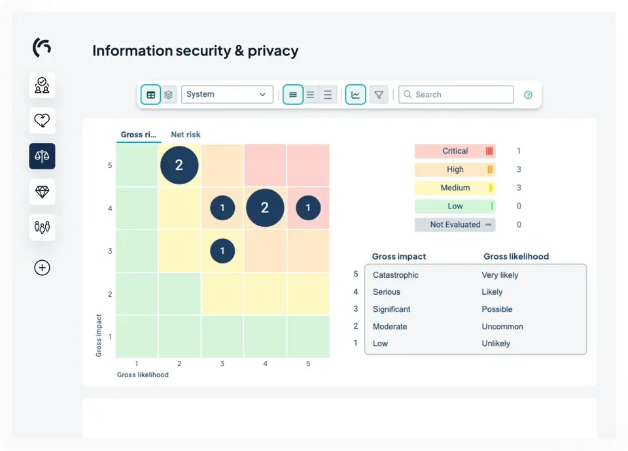This screenshot has height=451, width=628.
Task: Select the scales risk management icon in sidebar
Action: pos(41,156)
